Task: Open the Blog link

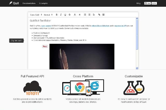Action: pos(138,3)
